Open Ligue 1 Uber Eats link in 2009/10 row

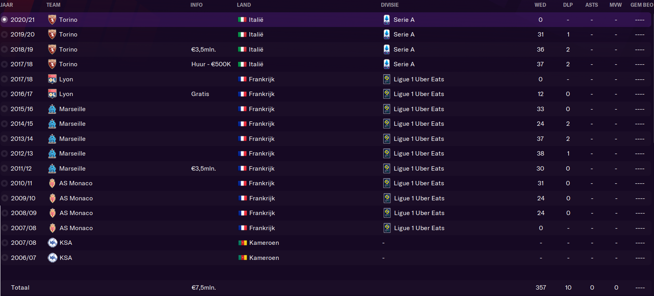(x=419, y=198)
